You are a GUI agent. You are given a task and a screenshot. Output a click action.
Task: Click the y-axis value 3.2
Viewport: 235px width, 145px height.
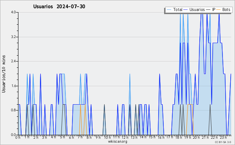pyautogui.click(x=13, y=37)
